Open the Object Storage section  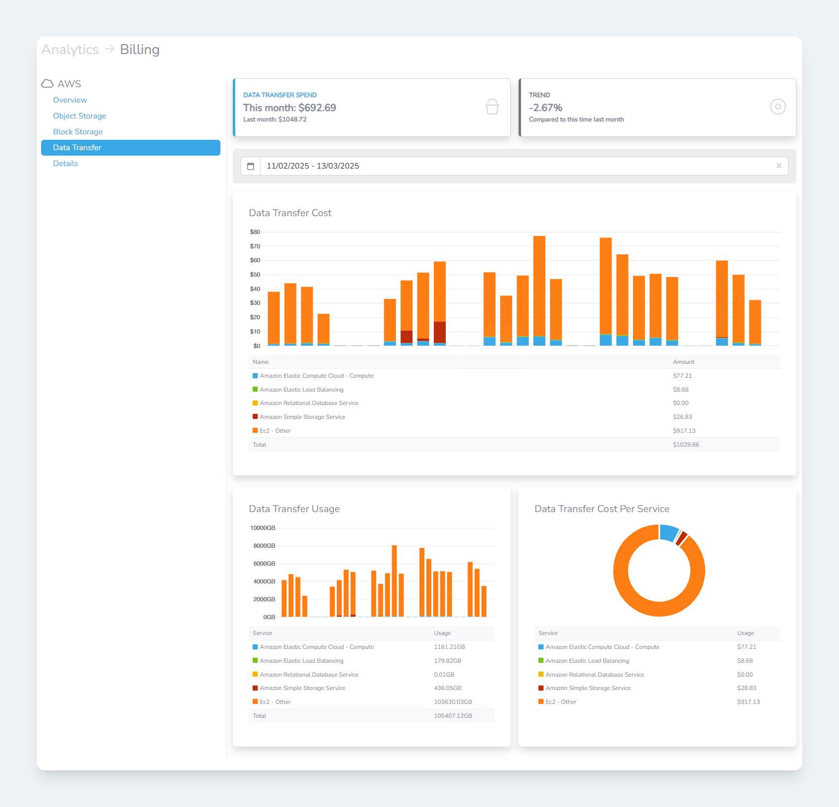(79, 116)
